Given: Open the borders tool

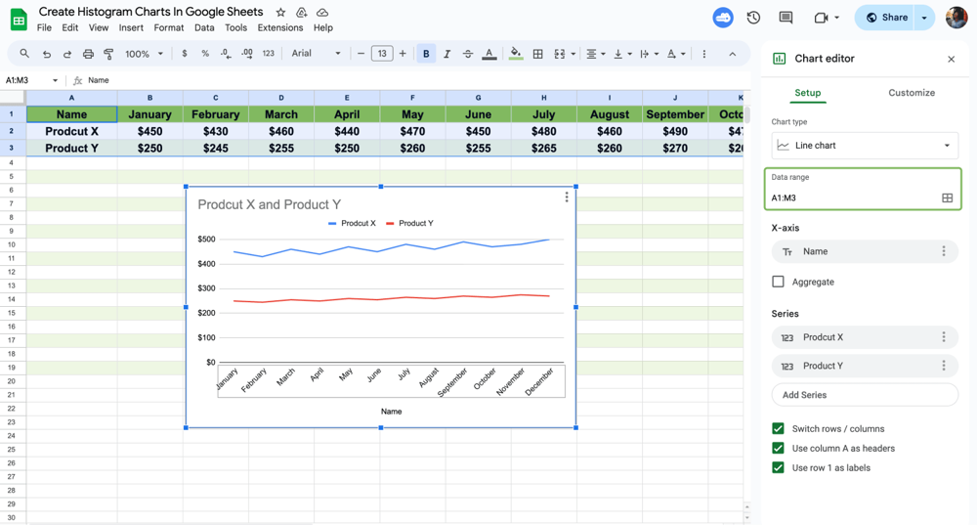Looking at the screenshot, I should click(x=537, y=54).
